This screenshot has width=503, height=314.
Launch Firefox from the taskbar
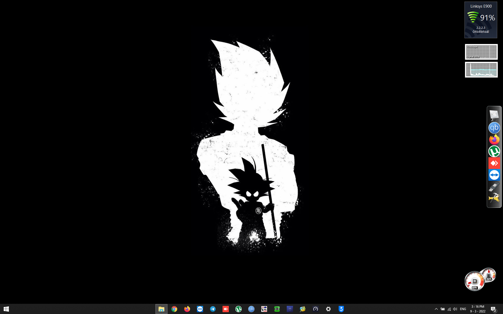[x=187, y=309]
